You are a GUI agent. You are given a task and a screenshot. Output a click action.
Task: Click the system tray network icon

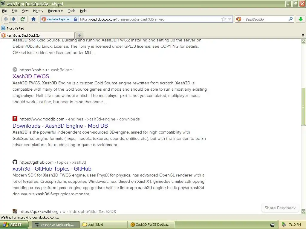284,225
